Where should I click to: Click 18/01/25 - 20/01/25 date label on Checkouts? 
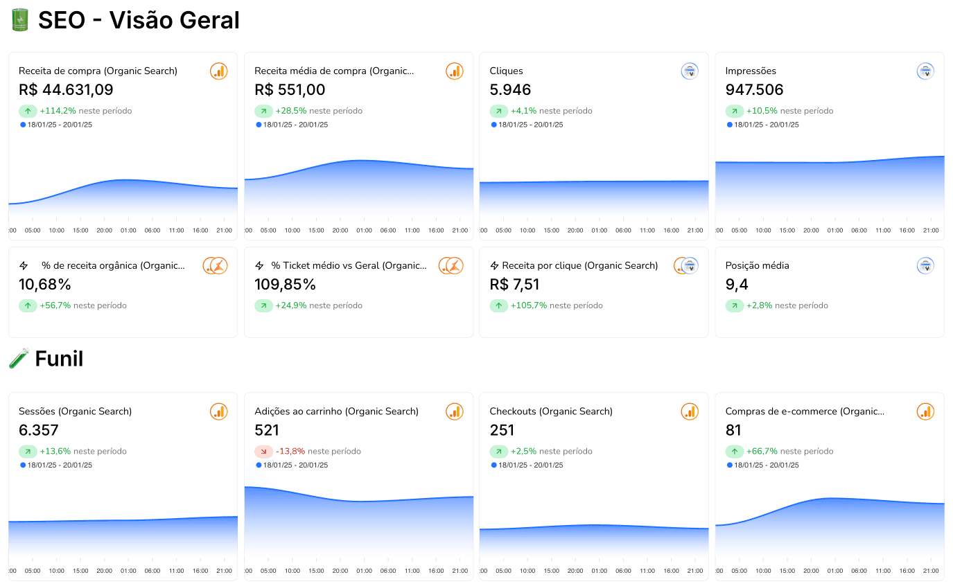(x=531, y=465)
